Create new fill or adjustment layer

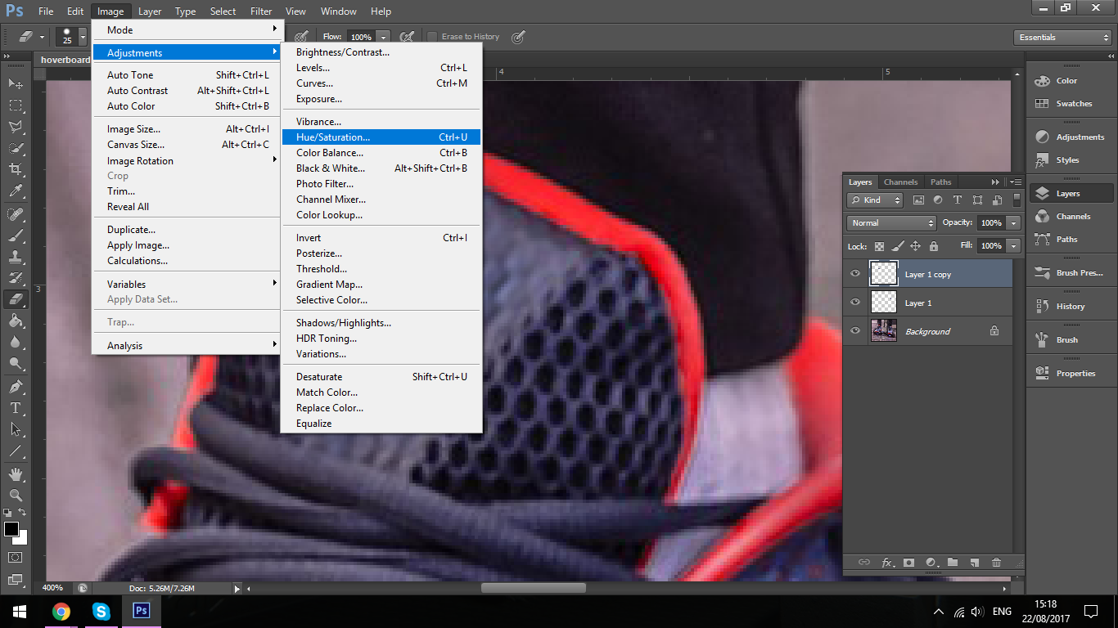tap(931, 563)
